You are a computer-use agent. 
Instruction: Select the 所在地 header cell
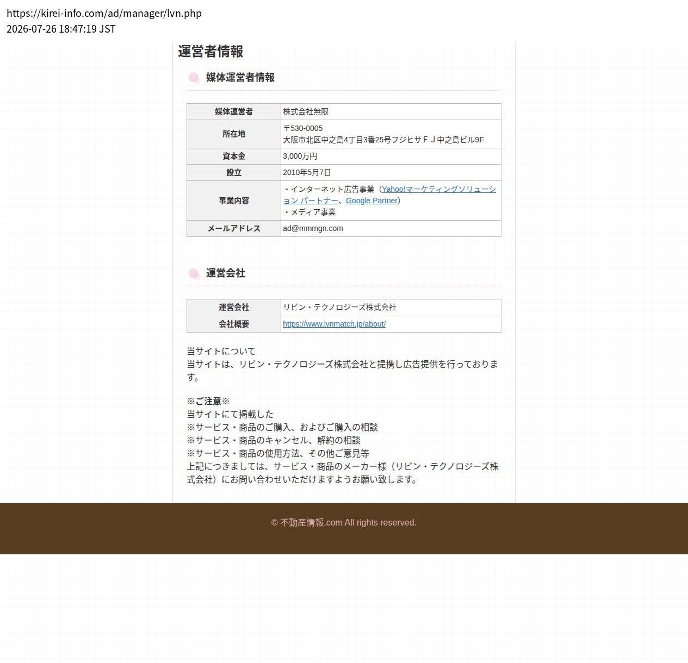point(234,134)
